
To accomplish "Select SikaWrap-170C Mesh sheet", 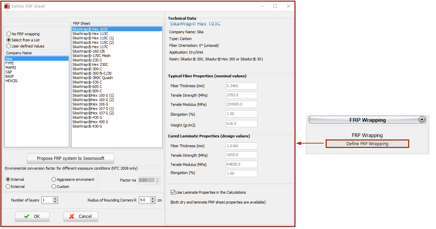I will pos(117,56).
